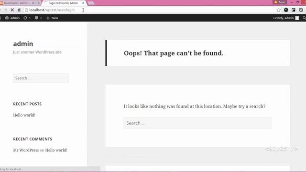The width and height of the screenshot is (306, 172).
Task: Select the Page not found tab
Action: click(63, 3)
